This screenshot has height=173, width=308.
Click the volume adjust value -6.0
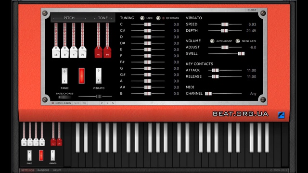point(253,48)
